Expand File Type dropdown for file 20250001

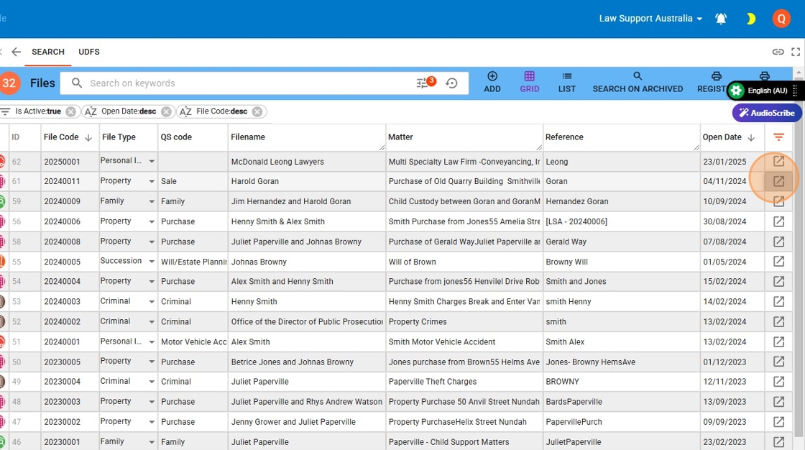[152, 162]
